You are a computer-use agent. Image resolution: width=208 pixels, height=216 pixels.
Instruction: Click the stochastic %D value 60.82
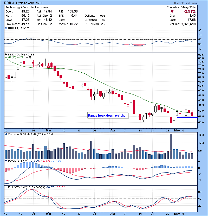(61, 187)
